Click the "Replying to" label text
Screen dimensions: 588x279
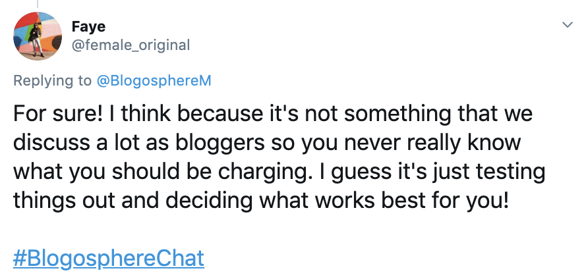pyautogui.click(x=53, y=81)
